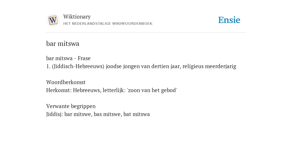292x146 pixels.
Task: Select 'Het Nederlandstalige Wikiwoordenboek' subtitle
Action: (x=108, y=24)
